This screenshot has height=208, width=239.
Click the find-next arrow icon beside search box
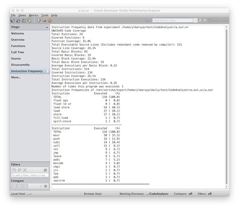click(x=205, y=21)
